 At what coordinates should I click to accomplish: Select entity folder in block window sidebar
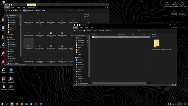click(11, 27)
